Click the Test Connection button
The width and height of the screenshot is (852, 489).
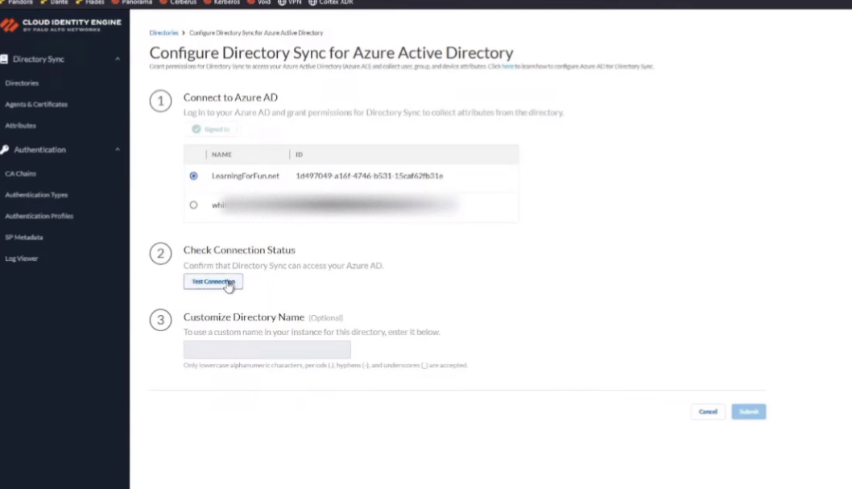point(213,281)
